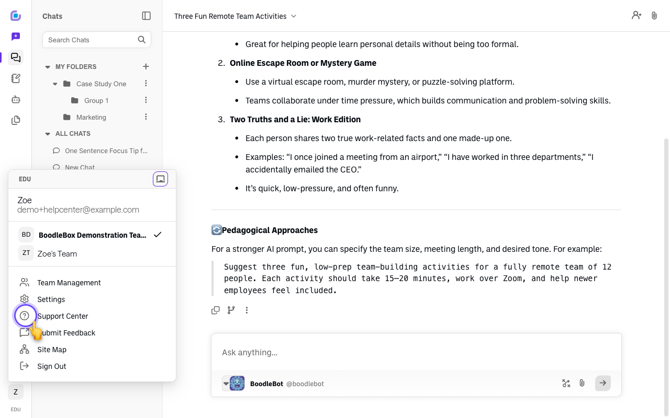
Task: Click the search magnifier icon
Action: 142,40
